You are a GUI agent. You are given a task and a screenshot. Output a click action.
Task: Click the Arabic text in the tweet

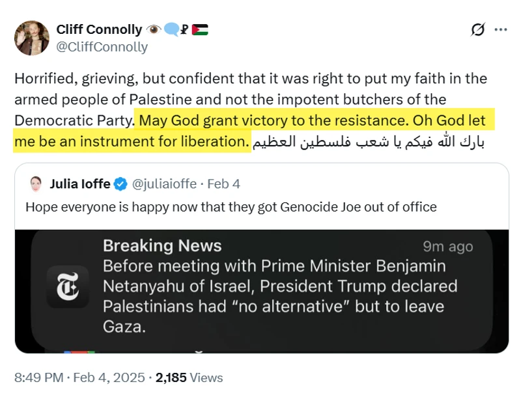(x=368, y=141)
